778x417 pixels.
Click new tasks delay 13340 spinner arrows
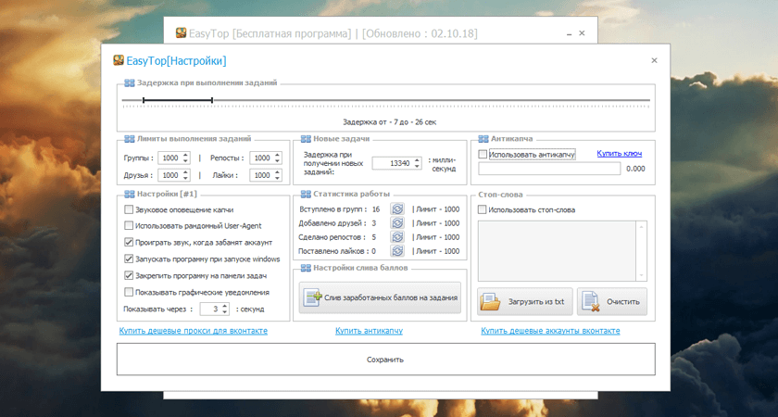[418, 163]
